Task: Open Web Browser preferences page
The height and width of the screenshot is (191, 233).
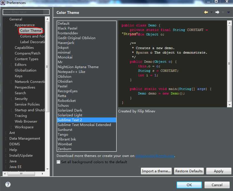Action: tap(26, 121)
